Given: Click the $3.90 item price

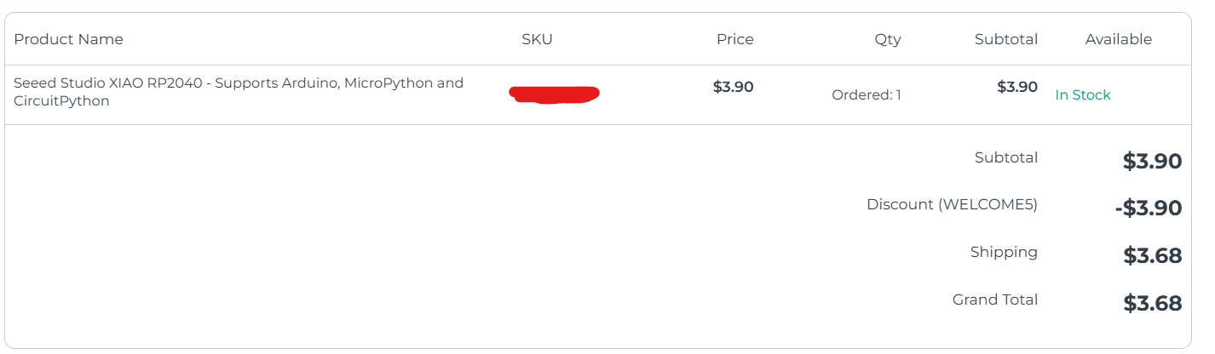Looking at the screenshot, I should pos(733,87).
